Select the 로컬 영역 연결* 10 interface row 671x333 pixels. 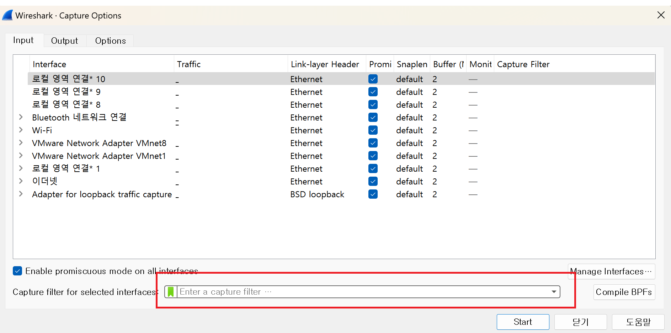[341, 79]
